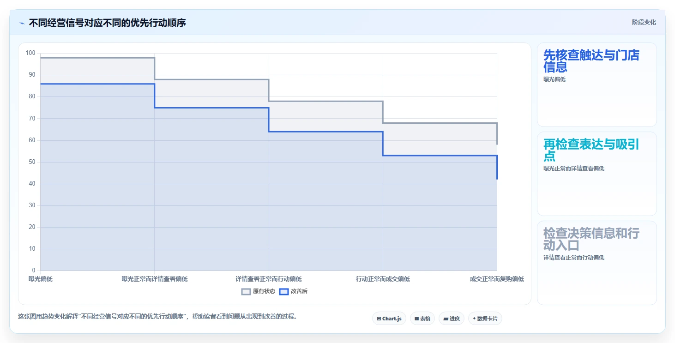Click the 阶段变化 label in header
This screenshot has width=675, height=343.
pyautogui.click(x=644, y=23)
